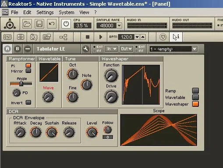This screenshot has width=223, height=168.
Task: Open the Edit menu
Action: coord(27,12)
